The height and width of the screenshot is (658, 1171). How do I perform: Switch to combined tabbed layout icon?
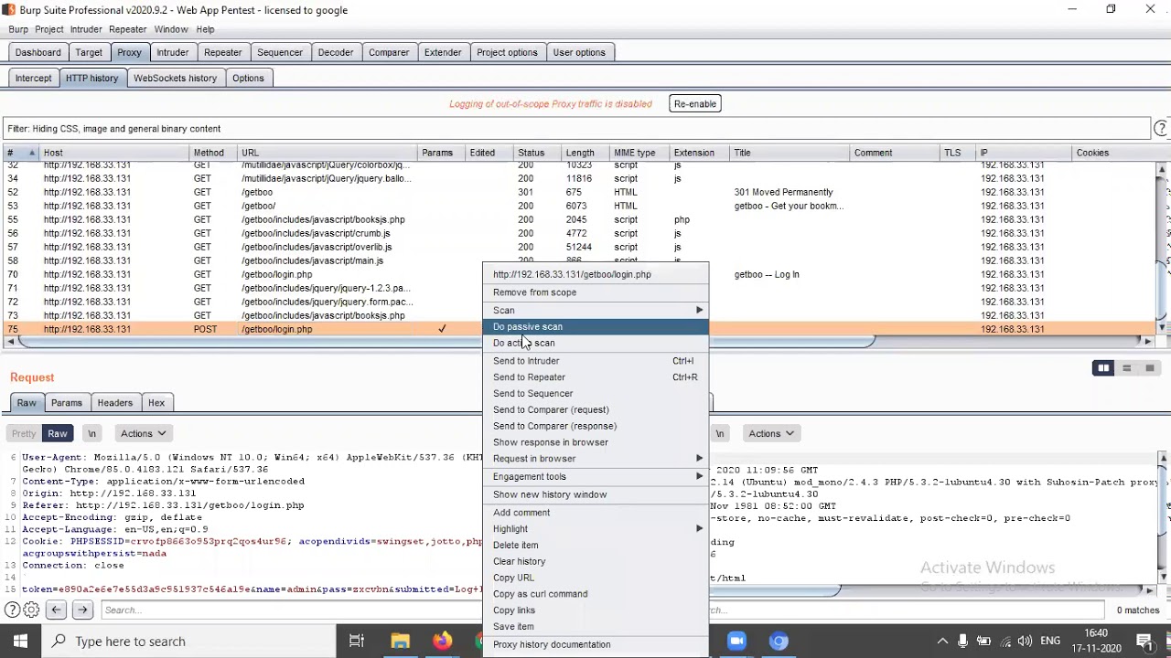coord(1150,368)
